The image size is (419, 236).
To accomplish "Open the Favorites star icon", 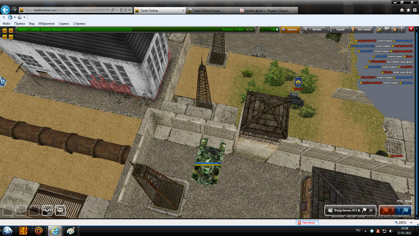I will (x=408, y=10).
